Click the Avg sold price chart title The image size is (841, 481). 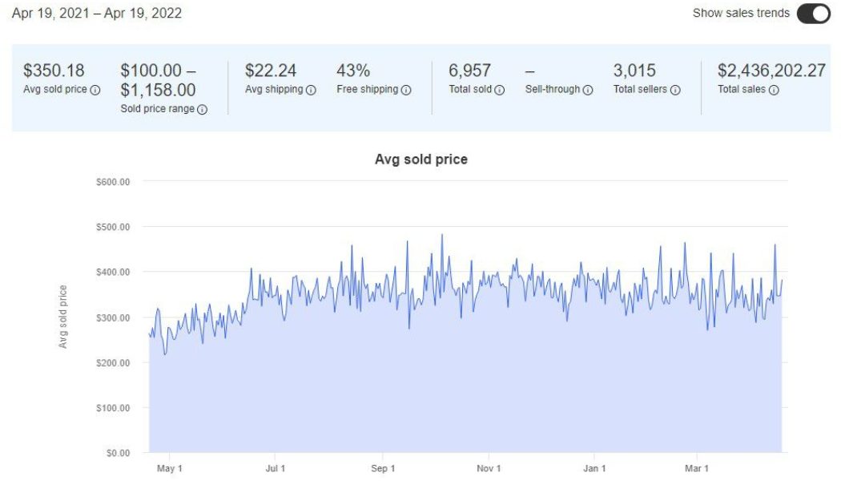(x=420, y=159)
